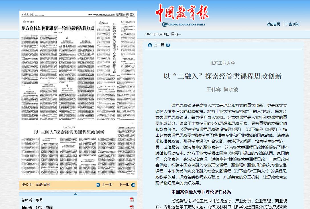Click the 以"三融入"探索经管类课程思政创新 article in page thumbnail
This screenshot has width=310, height=209.
click(69, 132)
